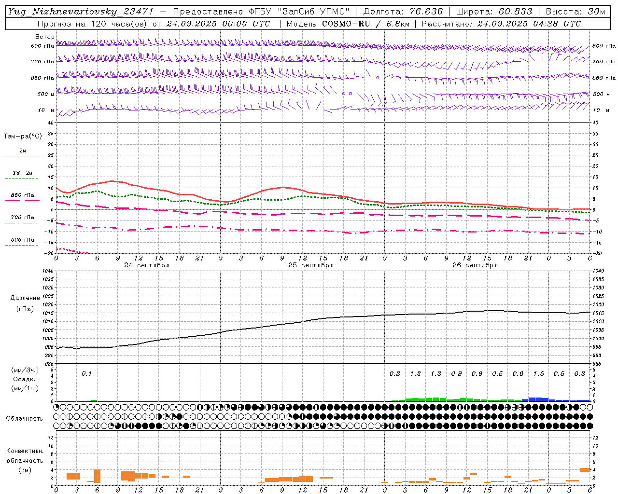Viewport: 618px width, 494px height.
Task: Select the 24 сентября date label
Action: pyautogui.click(x=146, y=265)
